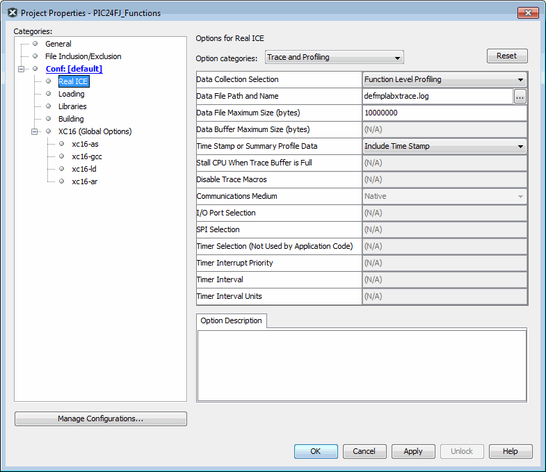Click the Reset button

pyautogui.click(x=507, y=56)
